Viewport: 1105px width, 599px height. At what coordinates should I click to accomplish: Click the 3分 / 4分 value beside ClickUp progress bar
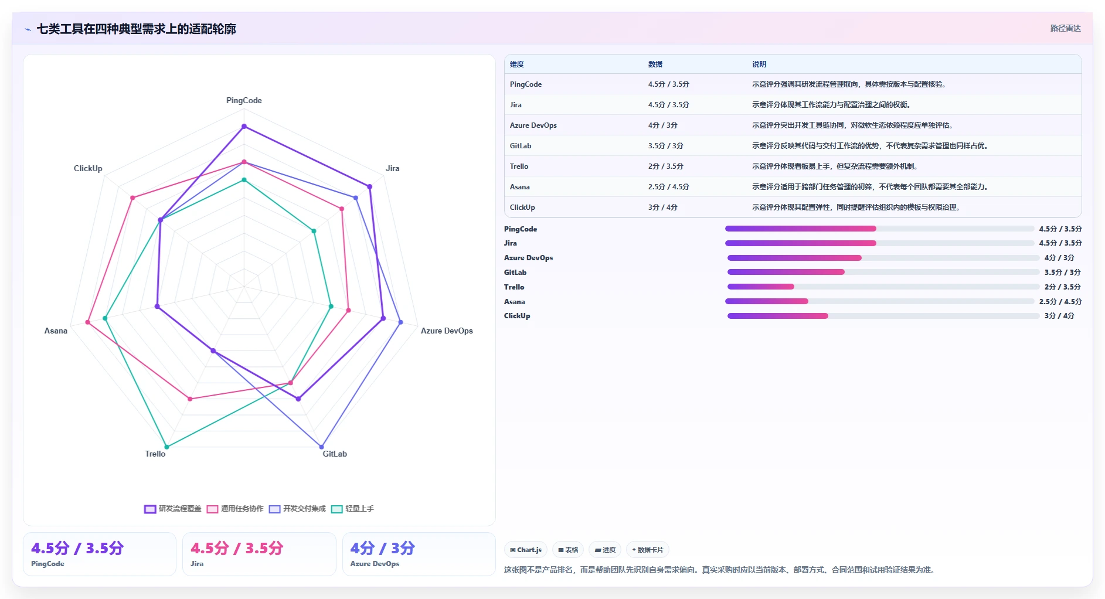[x=1059, y=316]
